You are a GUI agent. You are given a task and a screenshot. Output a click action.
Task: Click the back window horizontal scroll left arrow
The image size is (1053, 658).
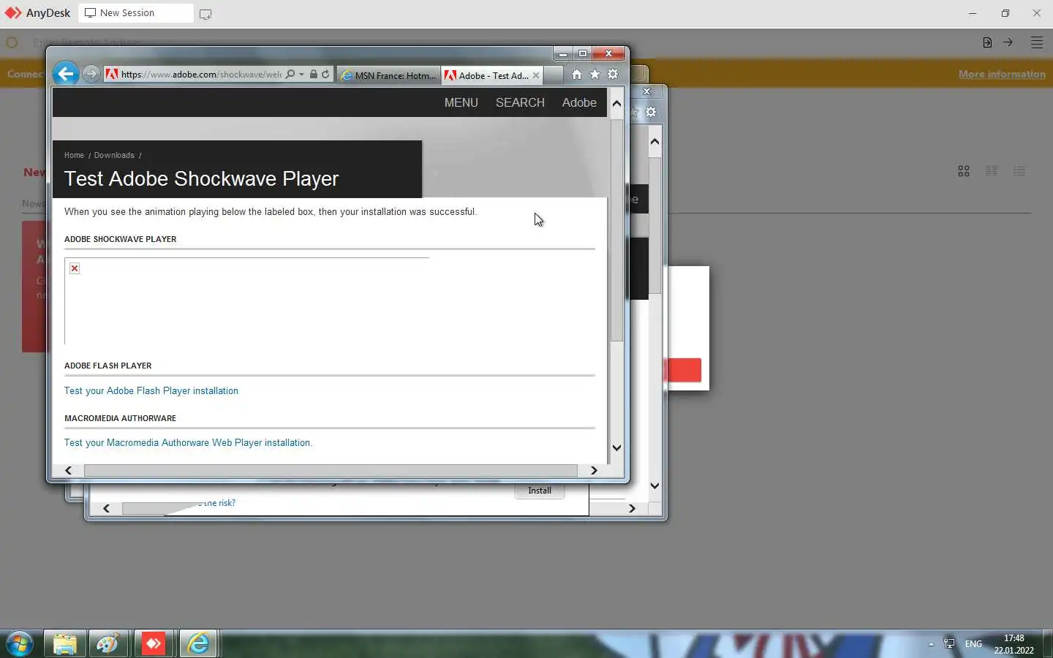(x=106, y=508)
